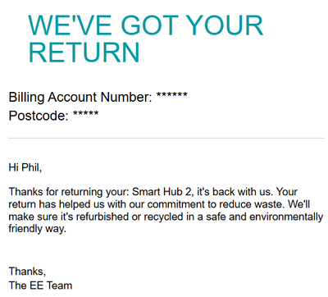Image resolution: width=328 pixels, height=297 pixels.
Task: Click the masked billing account number asterisks
Action: [171, 95]
